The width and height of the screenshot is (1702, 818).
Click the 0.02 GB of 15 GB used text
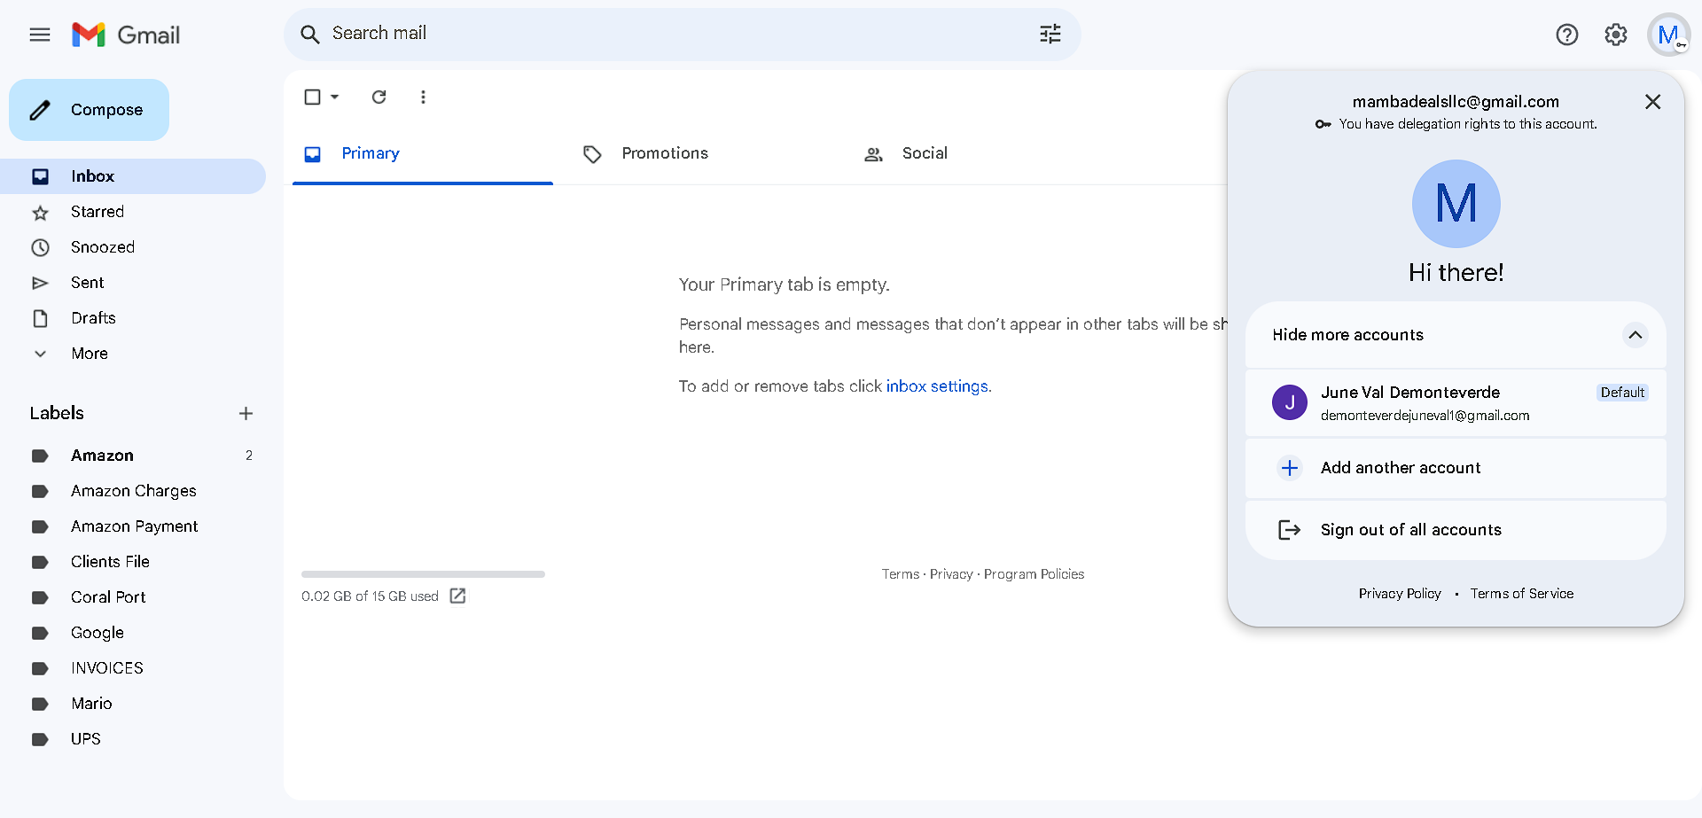[x=370, y=596]
